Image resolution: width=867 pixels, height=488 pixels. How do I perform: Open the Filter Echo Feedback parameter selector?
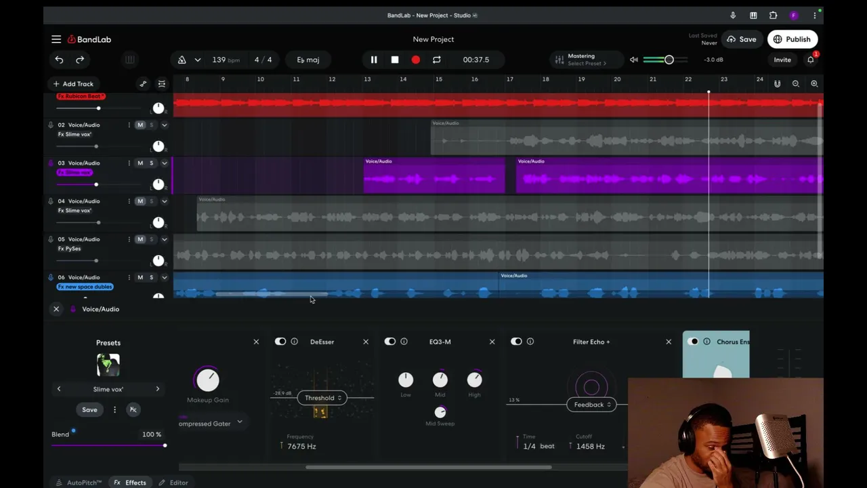coord(592,405)
